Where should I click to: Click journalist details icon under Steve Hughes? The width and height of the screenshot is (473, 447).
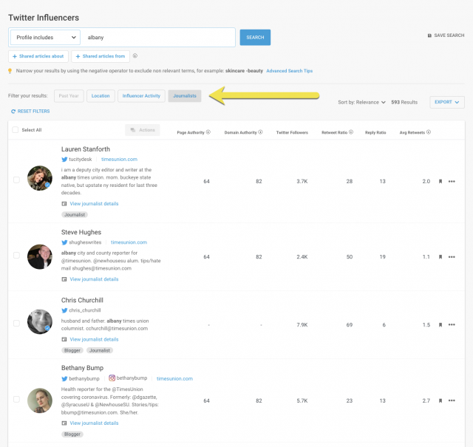(64, 279)
